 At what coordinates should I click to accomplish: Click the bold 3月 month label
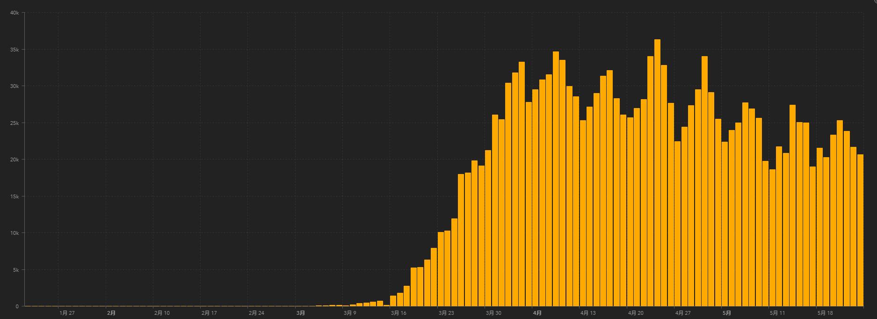point(301,313)
